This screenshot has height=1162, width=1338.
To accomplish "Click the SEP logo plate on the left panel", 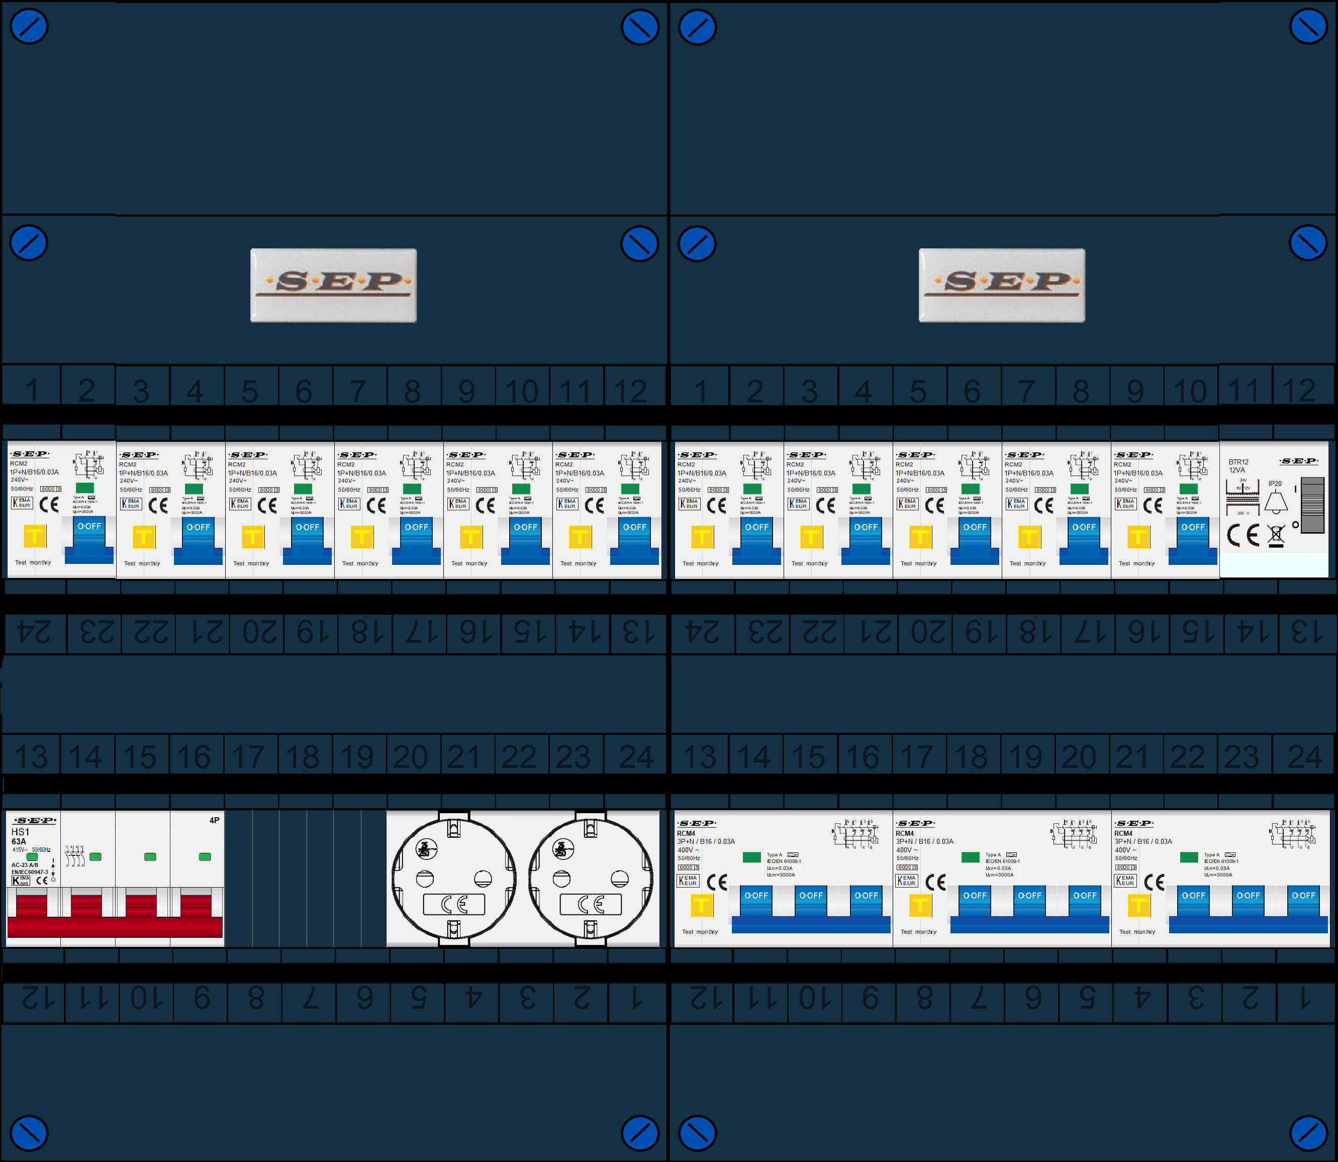I will point(333,285).
